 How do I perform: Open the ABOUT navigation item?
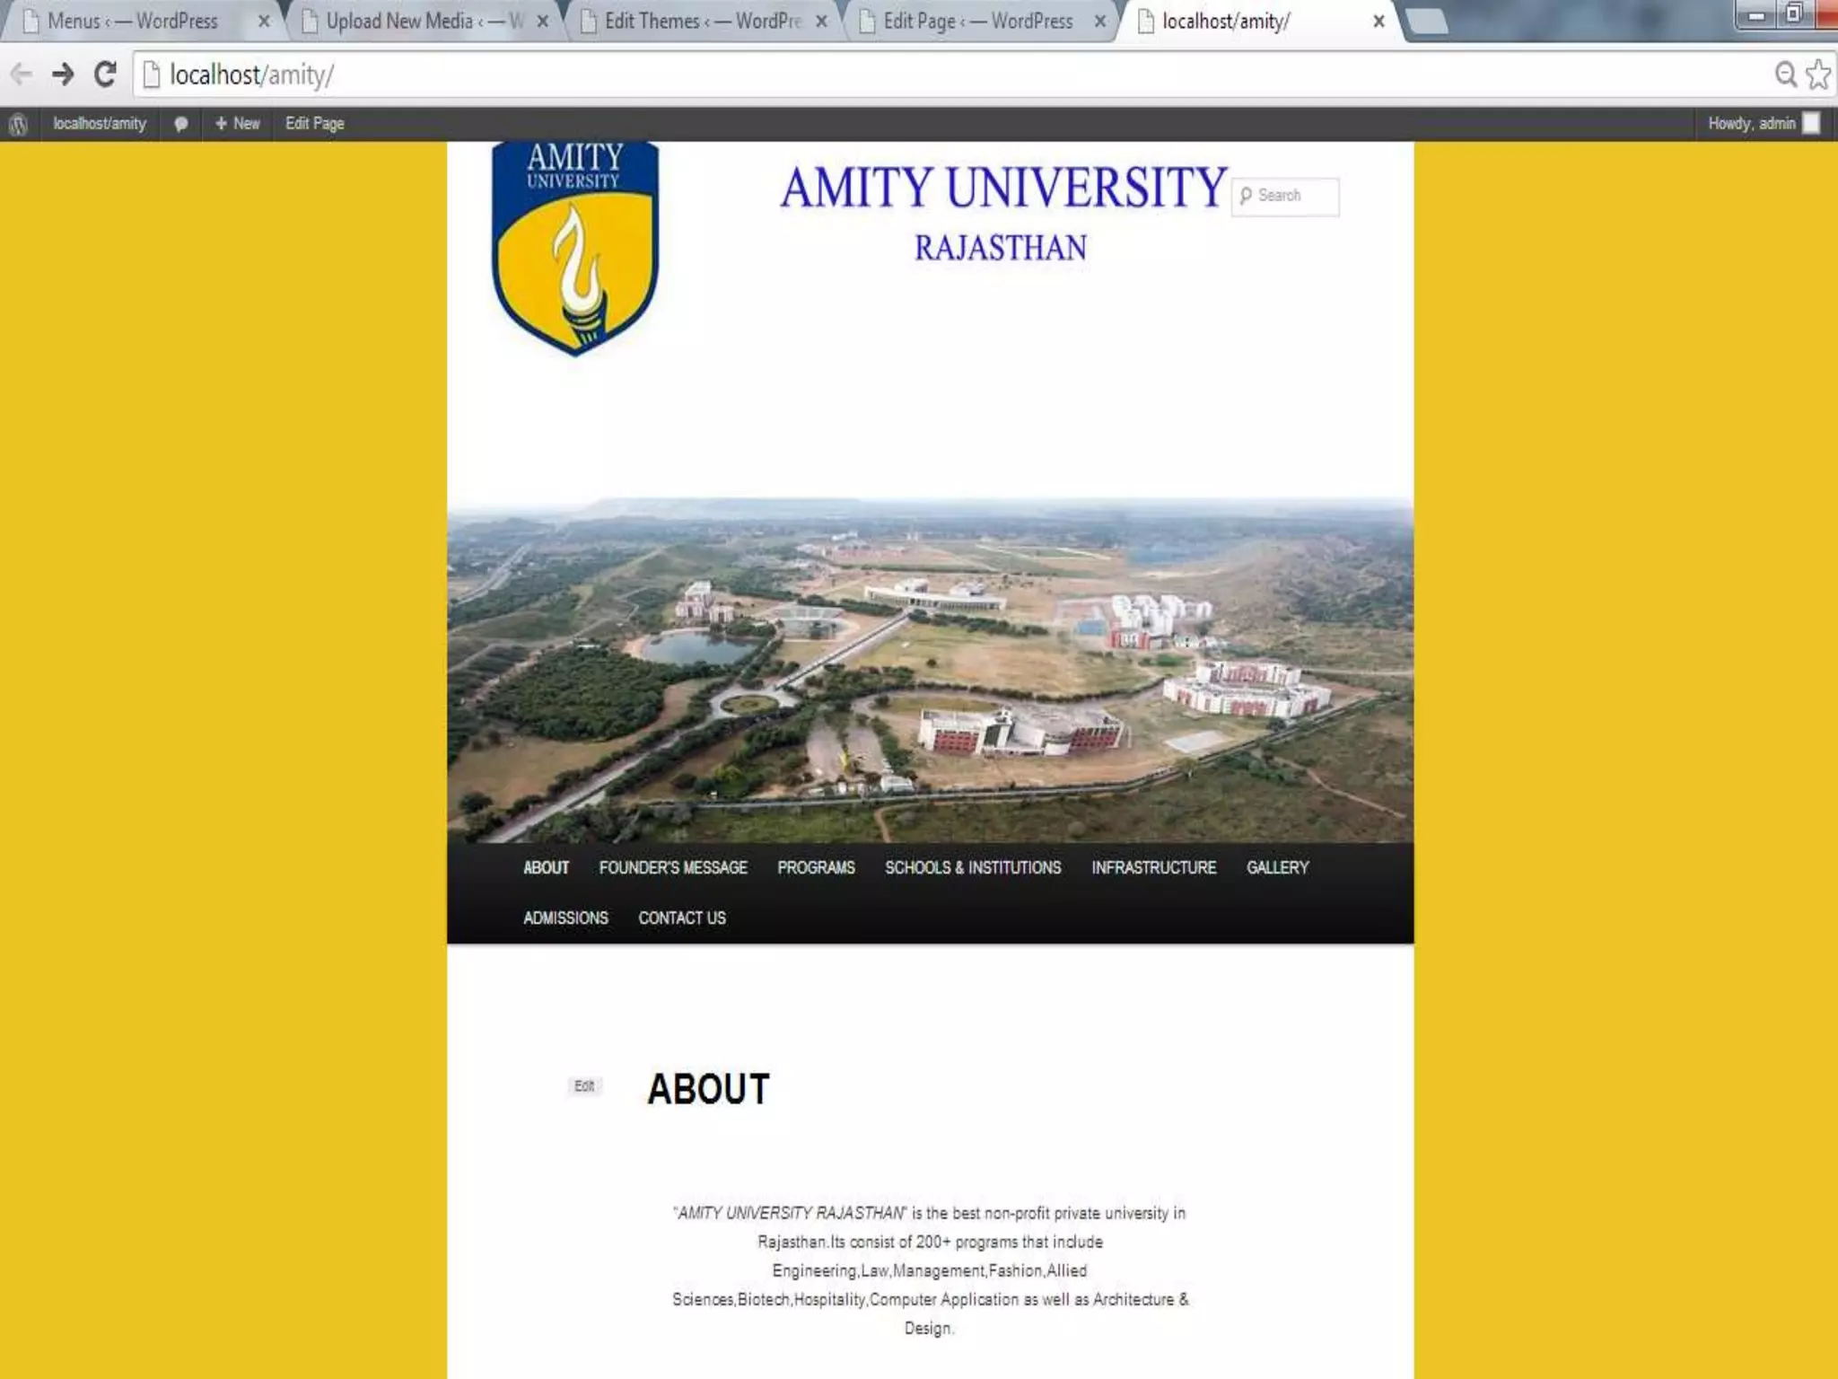pyautogui.click(x=546, y=867)
